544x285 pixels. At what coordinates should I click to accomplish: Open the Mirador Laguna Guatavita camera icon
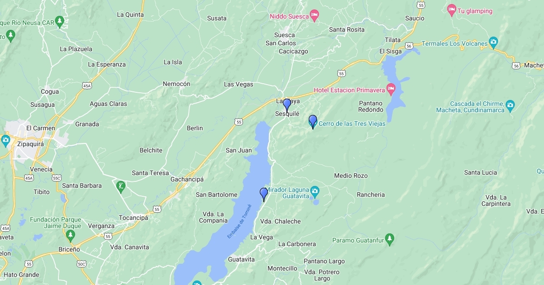click(x=315, y=190)
